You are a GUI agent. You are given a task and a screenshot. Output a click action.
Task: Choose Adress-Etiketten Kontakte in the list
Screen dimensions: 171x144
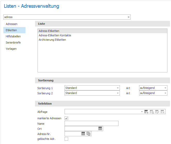coord(102,35)
